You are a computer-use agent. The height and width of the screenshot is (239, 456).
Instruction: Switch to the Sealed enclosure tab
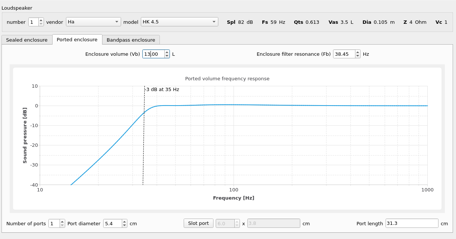(27, 40)
